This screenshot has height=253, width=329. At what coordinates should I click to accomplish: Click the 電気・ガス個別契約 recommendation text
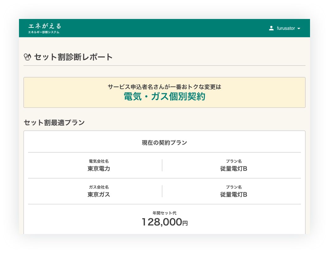coord(164,97)
